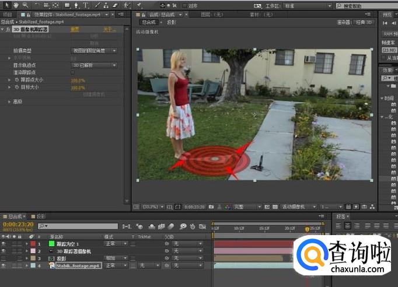Click the stopwatch next to 跟踪点大小
Viewport: 398px width, 287px height.
tap(16, 79)
